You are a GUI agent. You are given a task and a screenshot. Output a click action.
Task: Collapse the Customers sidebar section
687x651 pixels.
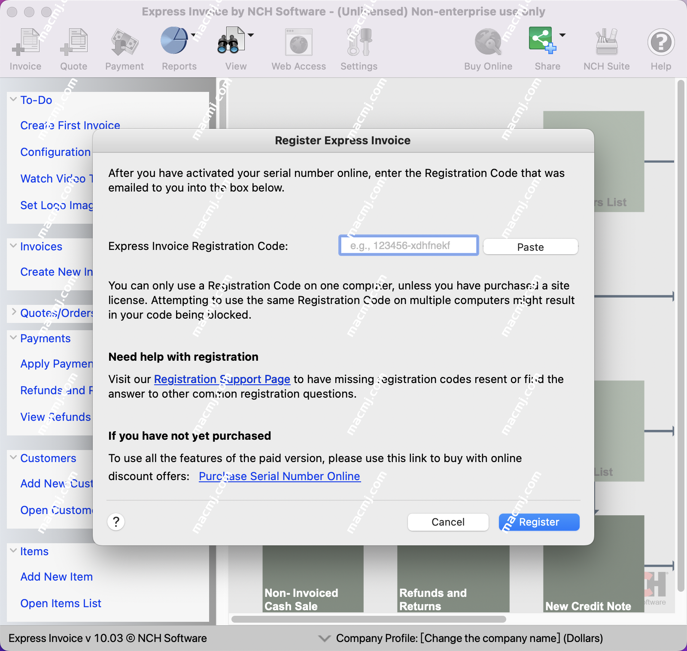click(13, 458)
